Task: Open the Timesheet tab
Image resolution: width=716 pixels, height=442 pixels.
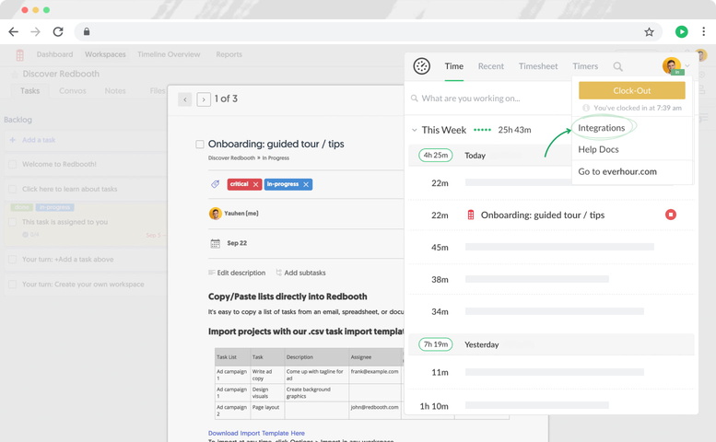Action: pyautogui.click(x=538, y=66)
